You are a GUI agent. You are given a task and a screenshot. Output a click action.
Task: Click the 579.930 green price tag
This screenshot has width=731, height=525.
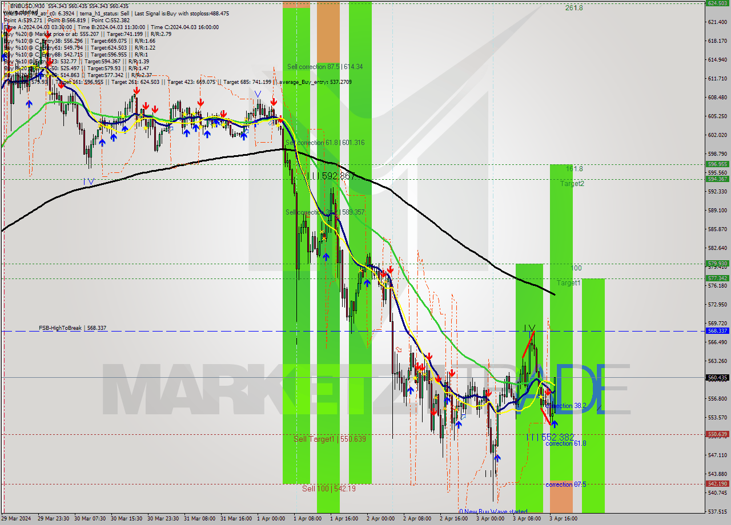click(x=717, y=264)
